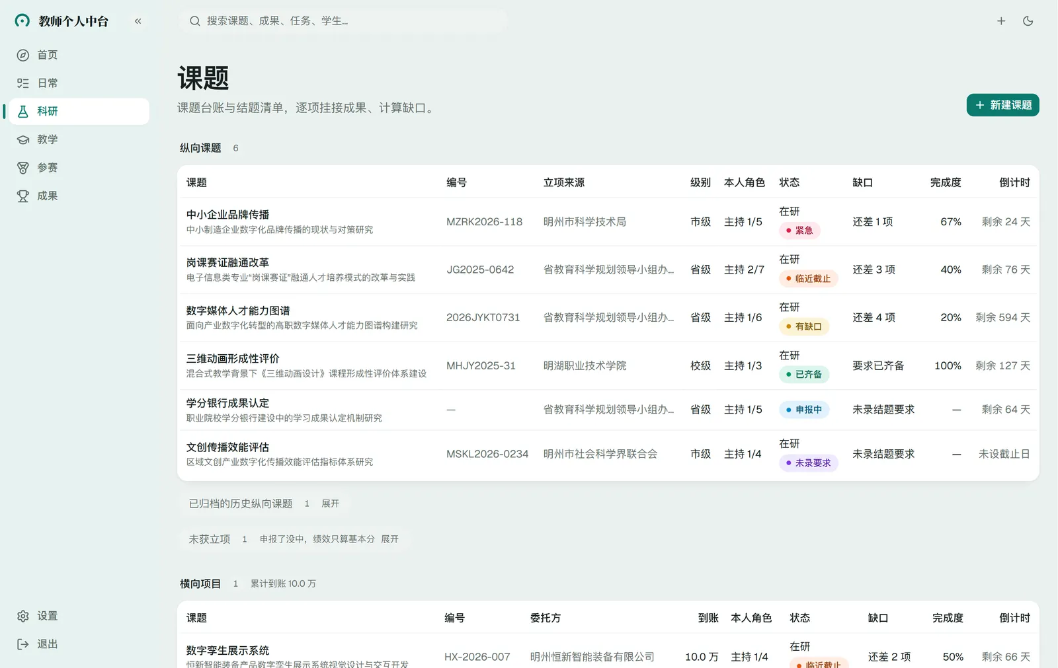The width and height of the screenshot is (1058, 668).
Task: Click project number MZRK2026-118
Action: [484, 222]
